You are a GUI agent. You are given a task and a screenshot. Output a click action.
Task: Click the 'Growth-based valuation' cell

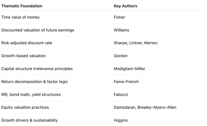tap(23, 56)
